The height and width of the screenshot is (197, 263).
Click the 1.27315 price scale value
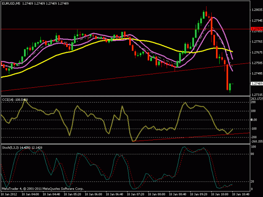[x=257, y=95]
